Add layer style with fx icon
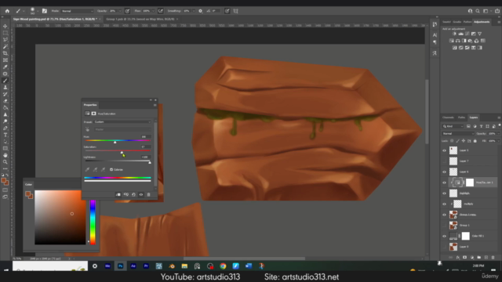The width and height of the screenshot is (502, 282). pyautogui.click(x=458, y=258)
